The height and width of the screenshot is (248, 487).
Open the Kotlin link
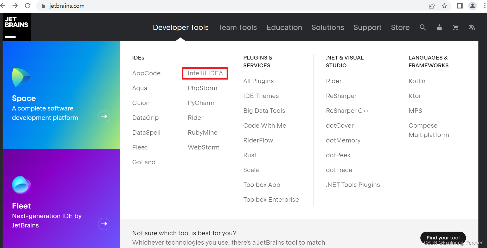click(x=417, y=81)
